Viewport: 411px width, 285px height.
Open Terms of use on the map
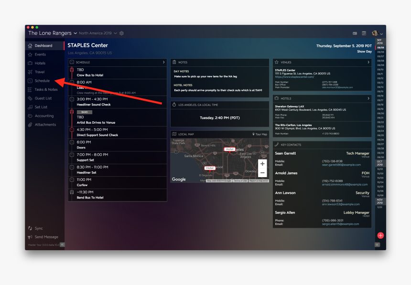[x=240, y=181]
